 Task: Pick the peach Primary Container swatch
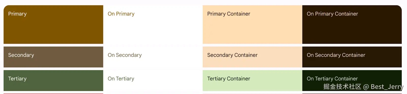click(252, 24)
